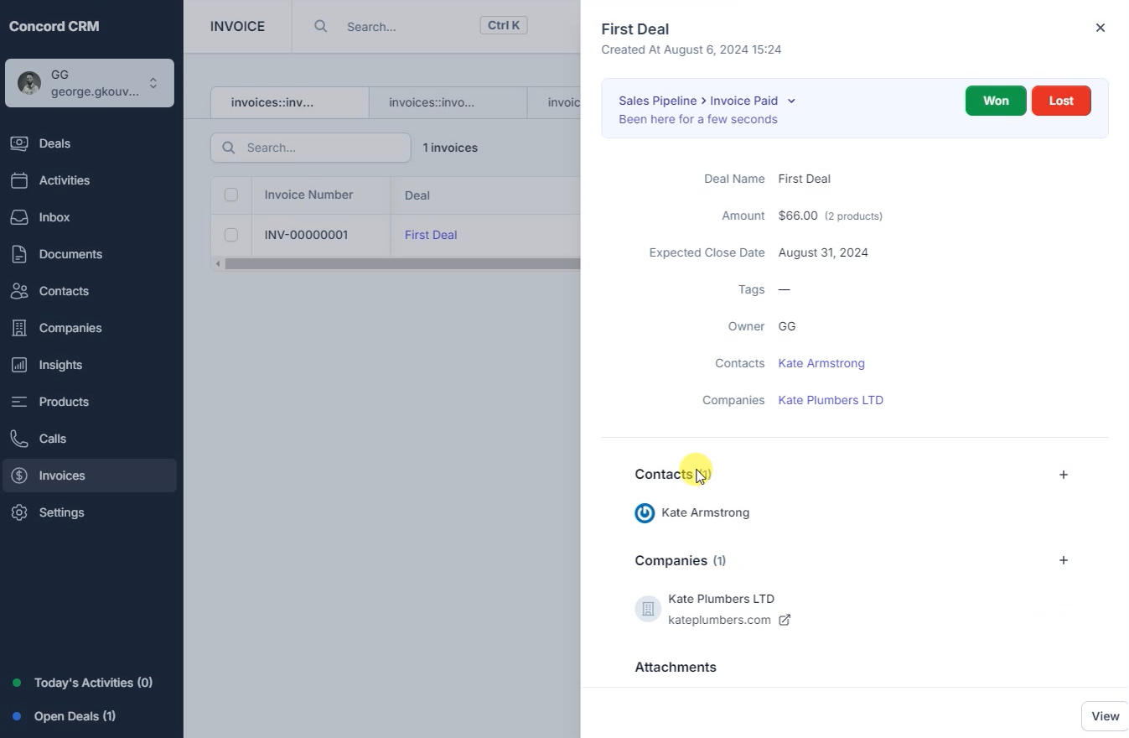The height and width of the screenshot is (738, 1129).
Task: Toggle Today's Activities status indicator
Action: pyautogui.click(x=18, y=683)
